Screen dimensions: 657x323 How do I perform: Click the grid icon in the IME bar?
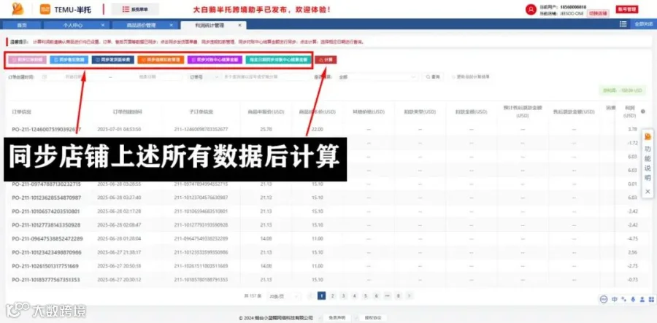click(650, 299)
